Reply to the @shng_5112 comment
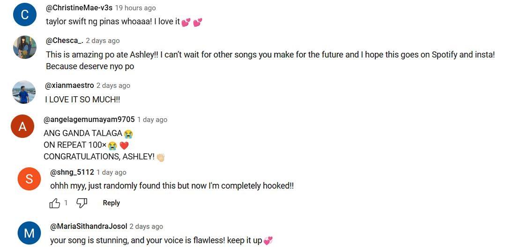Image resolution: width=505 pixels, height=251 pixels. tap(111, 203)
